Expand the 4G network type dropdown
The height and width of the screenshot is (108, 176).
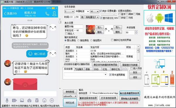94,11
